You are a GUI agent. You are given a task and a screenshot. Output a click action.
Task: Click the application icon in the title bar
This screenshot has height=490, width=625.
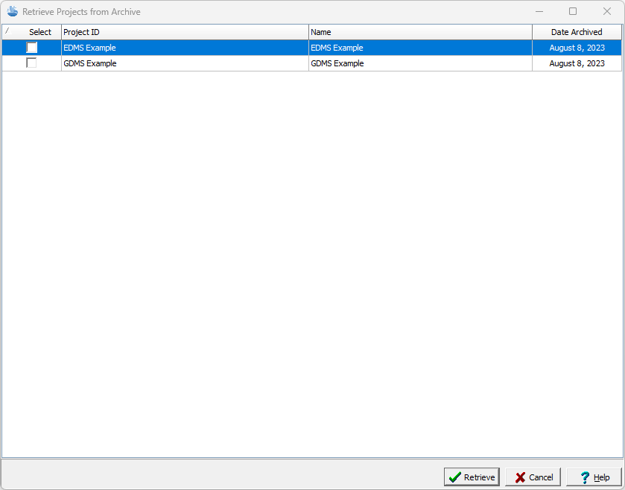(12, 12)
